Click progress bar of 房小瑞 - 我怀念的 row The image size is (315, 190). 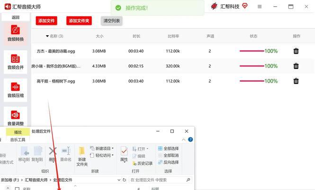click(x=252, y=66)
